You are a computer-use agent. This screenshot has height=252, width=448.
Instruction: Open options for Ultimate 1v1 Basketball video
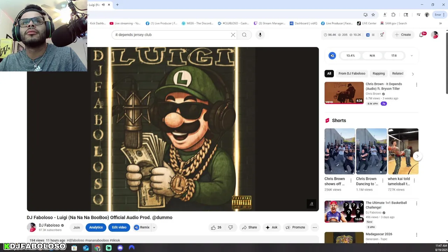[x=416, y=203]
